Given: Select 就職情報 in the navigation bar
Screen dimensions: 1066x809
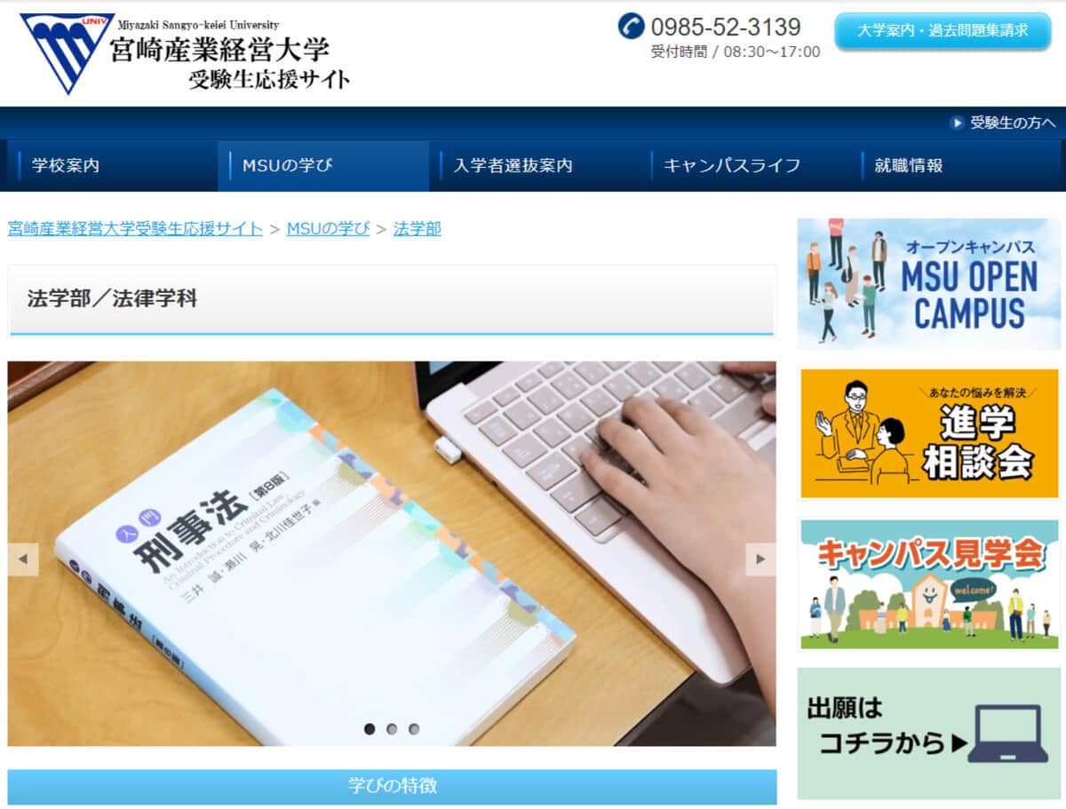Looking at the screenshot, I should pos(908,165).
